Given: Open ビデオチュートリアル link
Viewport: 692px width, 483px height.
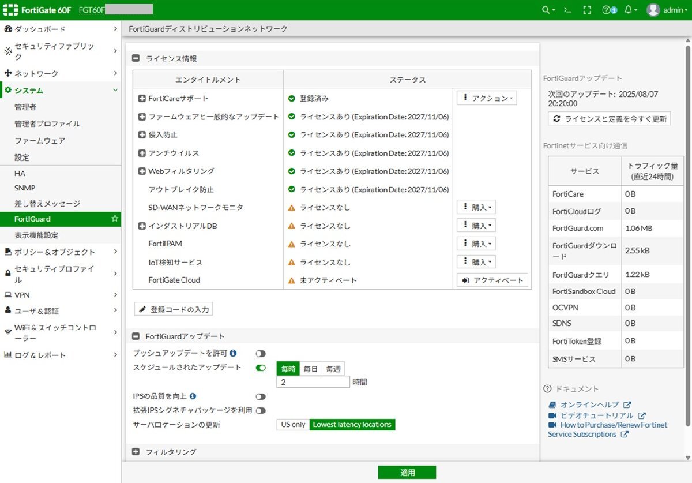Looking at the screenshot, I should click(x=597, y=415).
